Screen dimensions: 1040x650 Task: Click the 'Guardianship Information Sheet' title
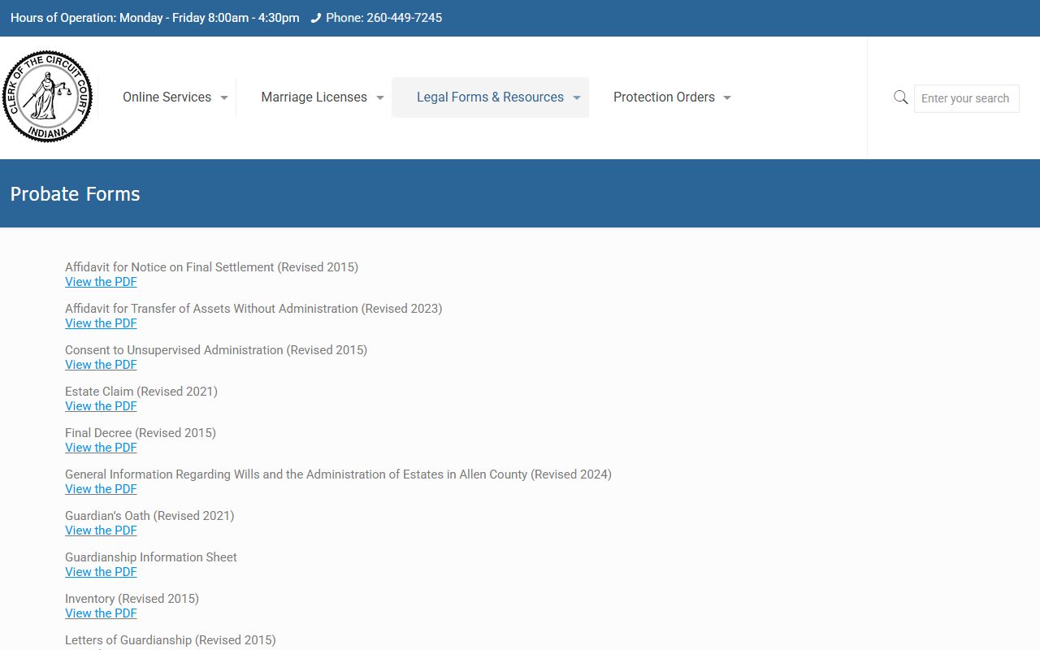(151, 557)
